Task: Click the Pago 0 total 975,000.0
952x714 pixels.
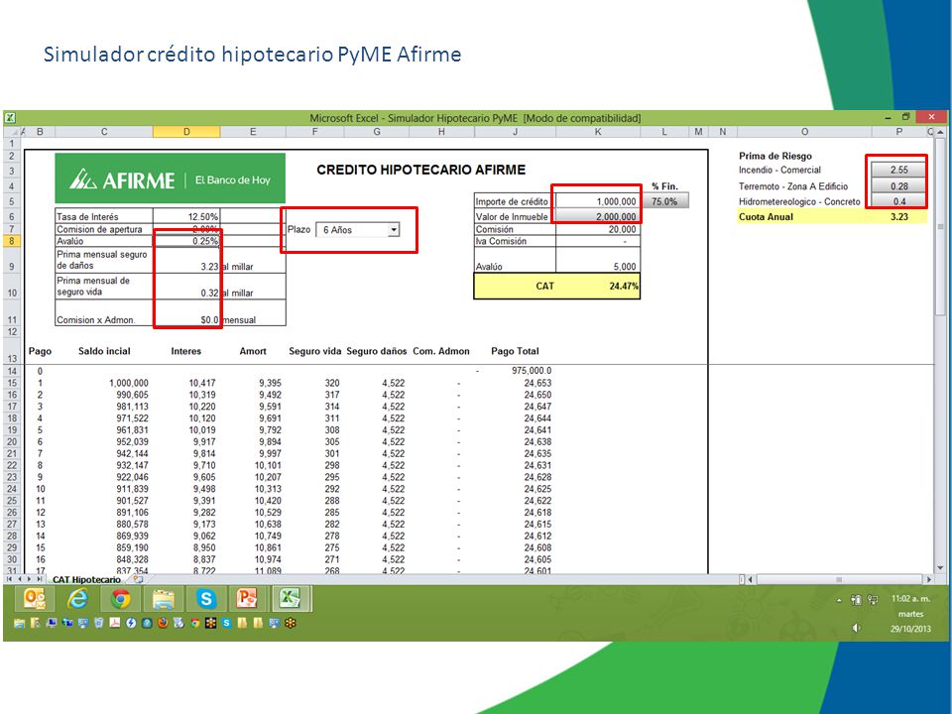Action: pos(532,370)
